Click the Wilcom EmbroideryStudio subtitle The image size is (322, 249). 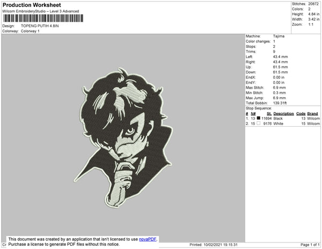(x=41, y=11)
